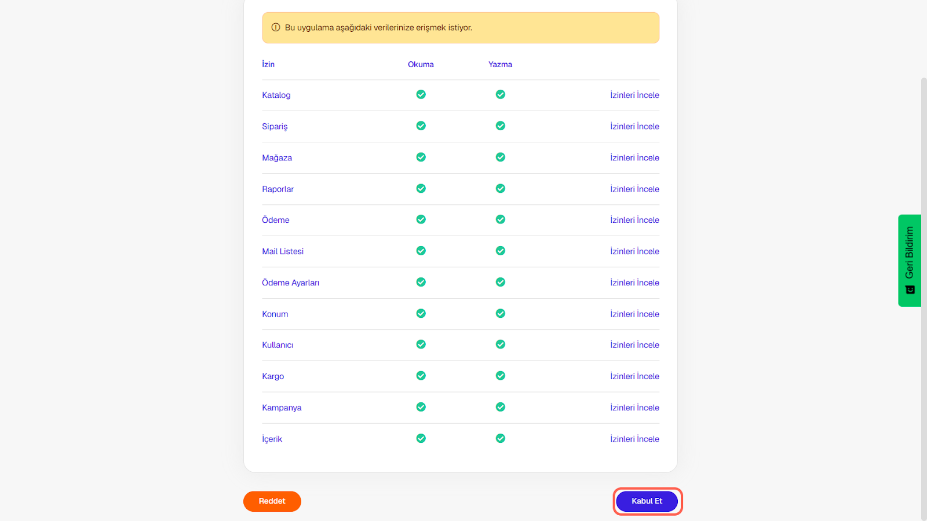This screenshot has height=521, width=927.
Task: Toggle the Kargo read permission checkmark
Action: 421,376
